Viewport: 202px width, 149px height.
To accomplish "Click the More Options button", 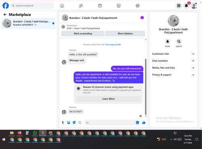I will 125,34.
